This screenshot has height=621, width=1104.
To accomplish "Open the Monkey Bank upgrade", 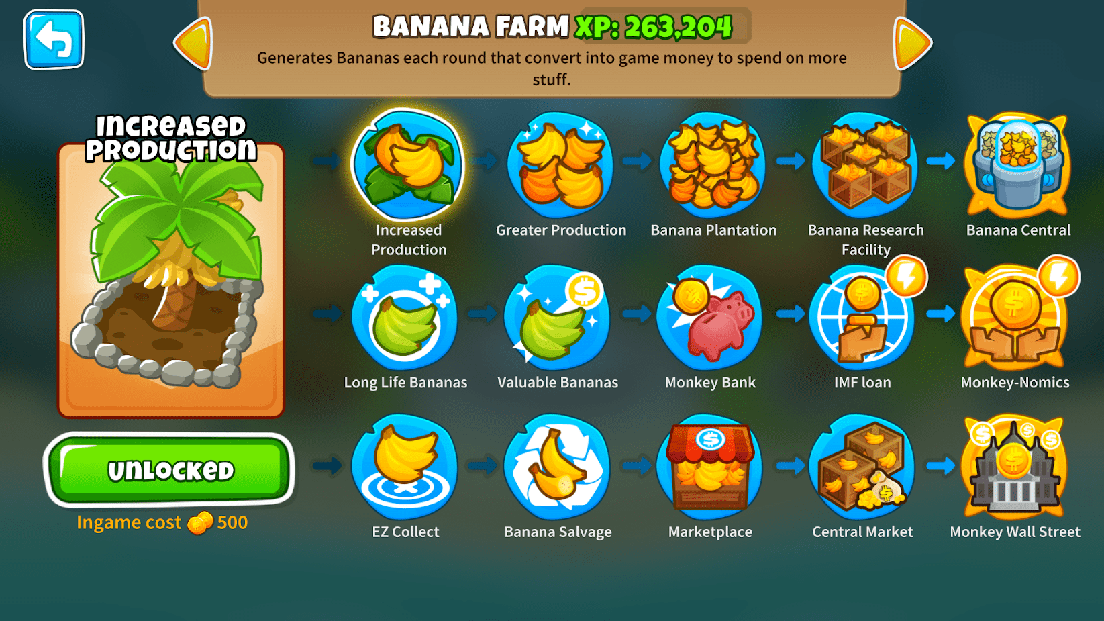I will tap(709, 318).
